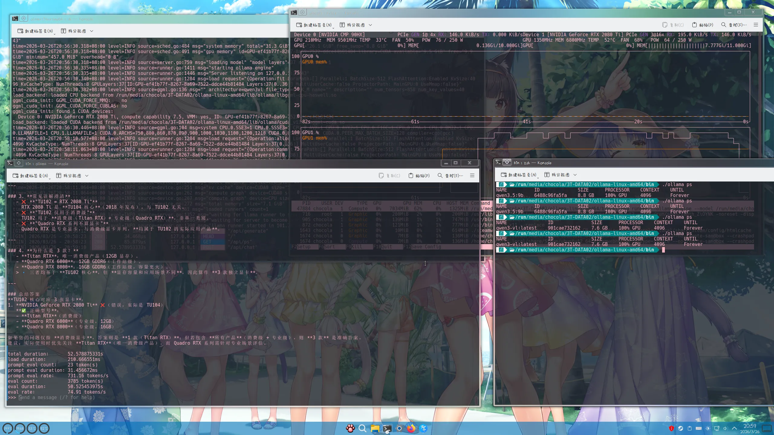This screenshot has height=435, width=774.
Task: Click the clipboard tray icon
Action: click(690, 428)
